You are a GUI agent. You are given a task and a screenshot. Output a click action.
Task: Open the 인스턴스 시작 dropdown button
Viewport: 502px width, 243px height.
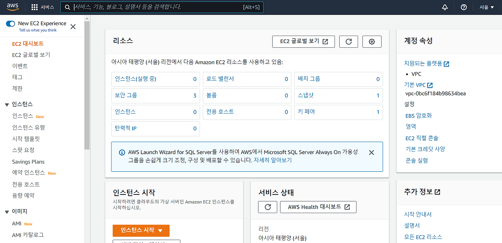coord(141,230)
